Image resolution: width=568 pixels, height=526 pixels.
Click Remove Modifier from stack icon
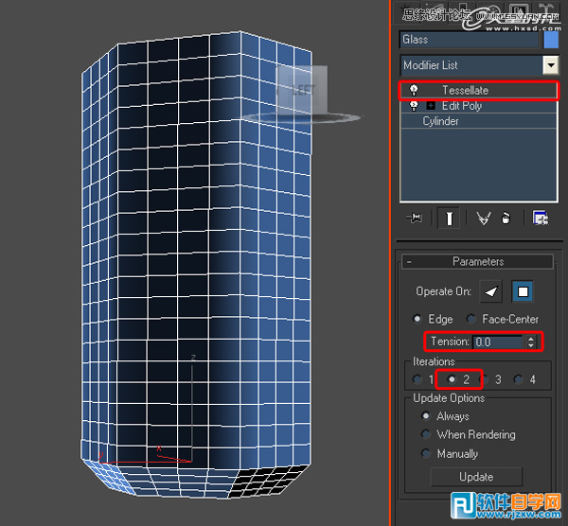506,219
